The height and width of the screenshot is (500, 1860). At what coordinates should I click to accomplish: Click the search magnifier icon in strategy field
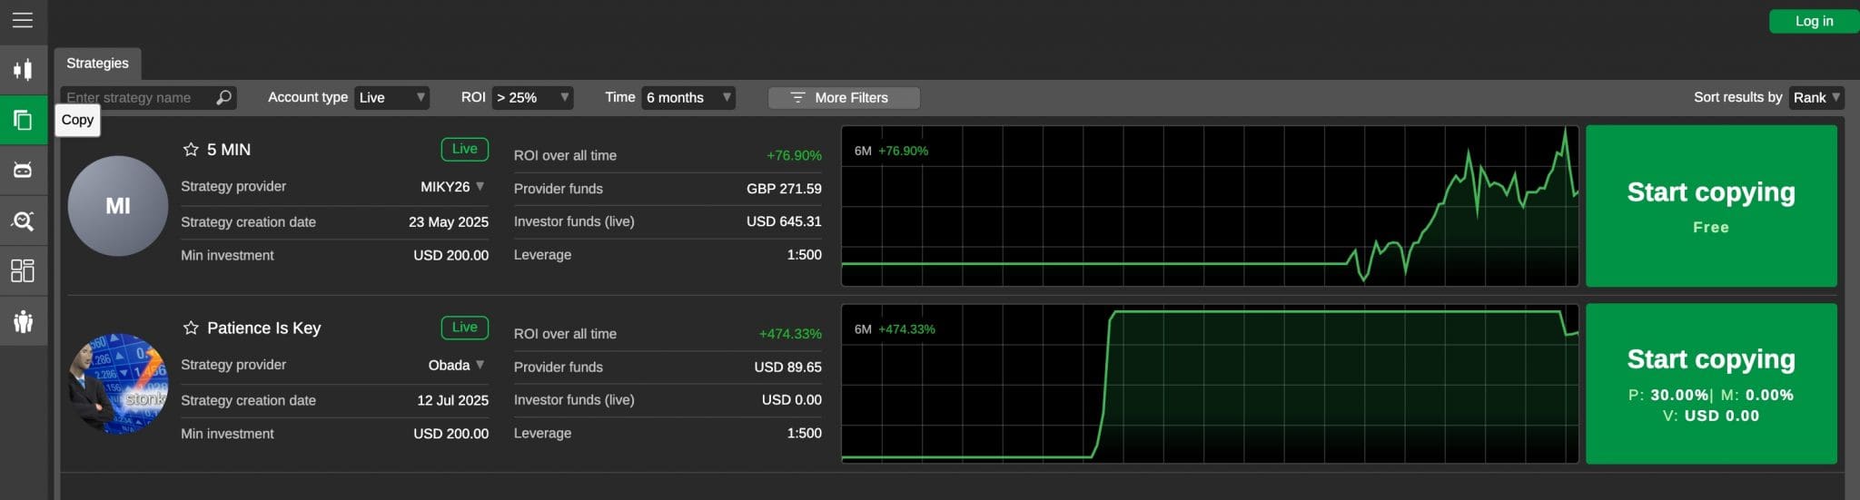point(223,97)
